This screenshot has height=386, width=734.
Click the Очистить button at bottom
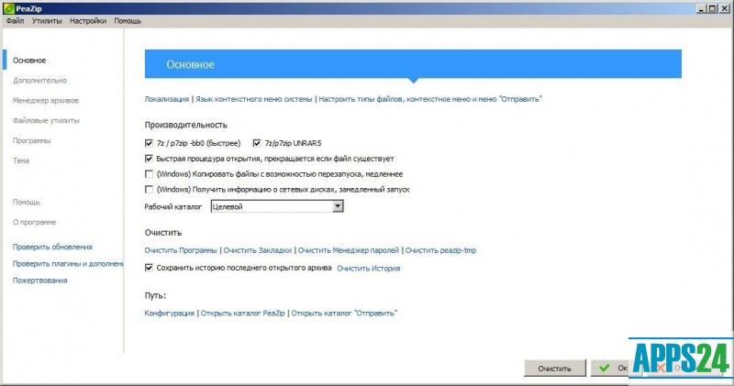coord(555,369)
